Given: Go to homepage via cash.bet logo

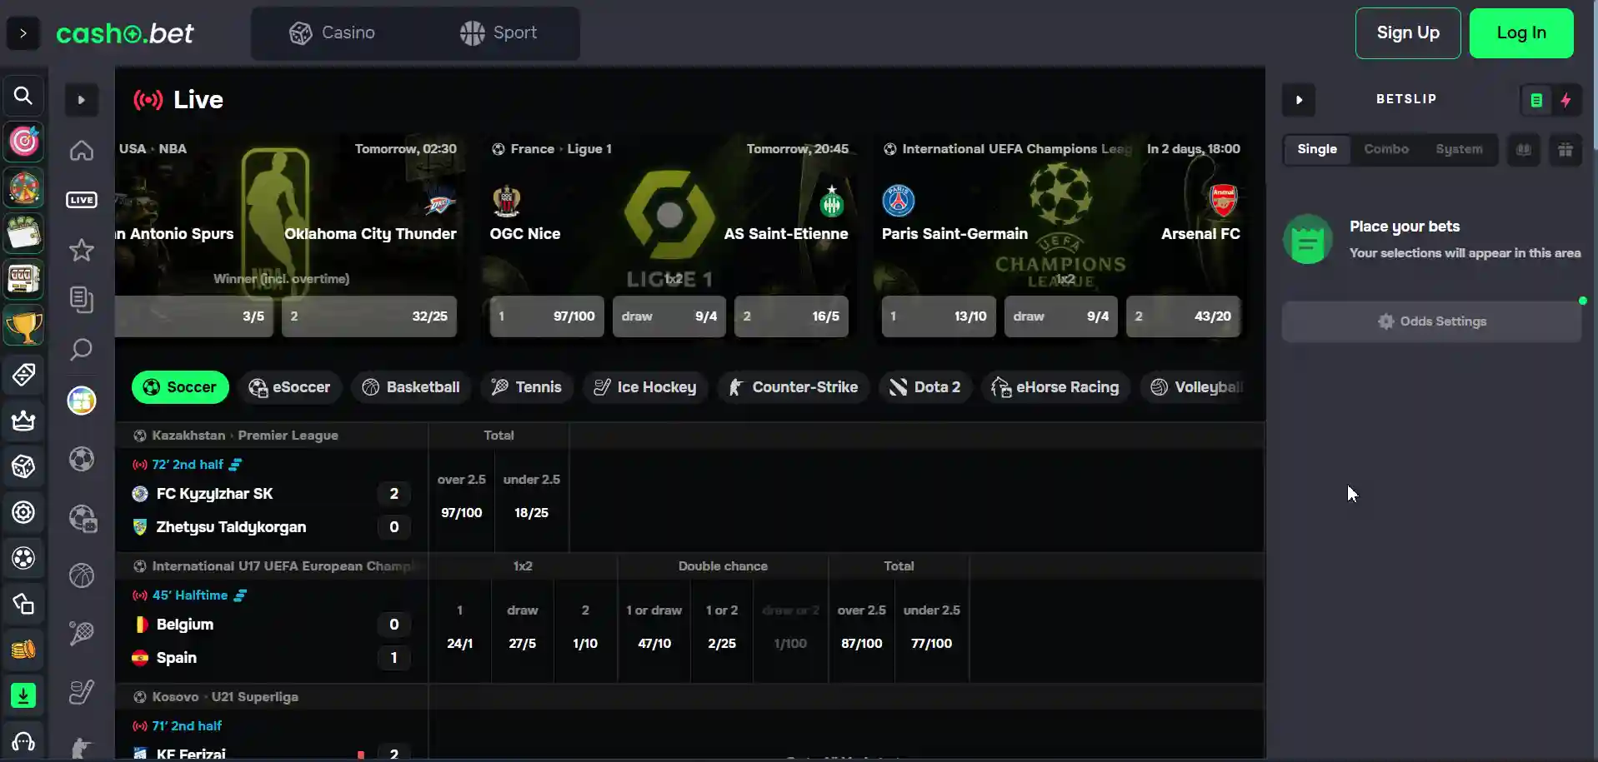Looking at the screenshot, I should click(x=125, y=33).
